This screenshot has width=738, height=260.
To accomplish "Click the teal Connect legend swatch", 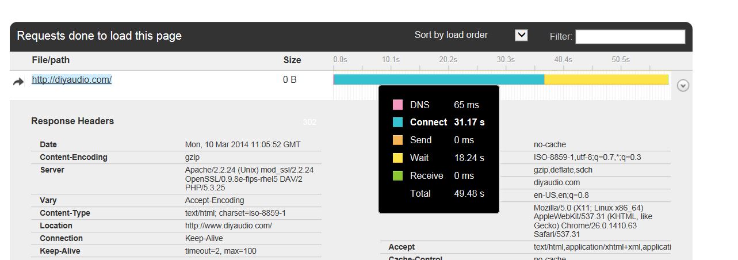I will coord(397,122).
